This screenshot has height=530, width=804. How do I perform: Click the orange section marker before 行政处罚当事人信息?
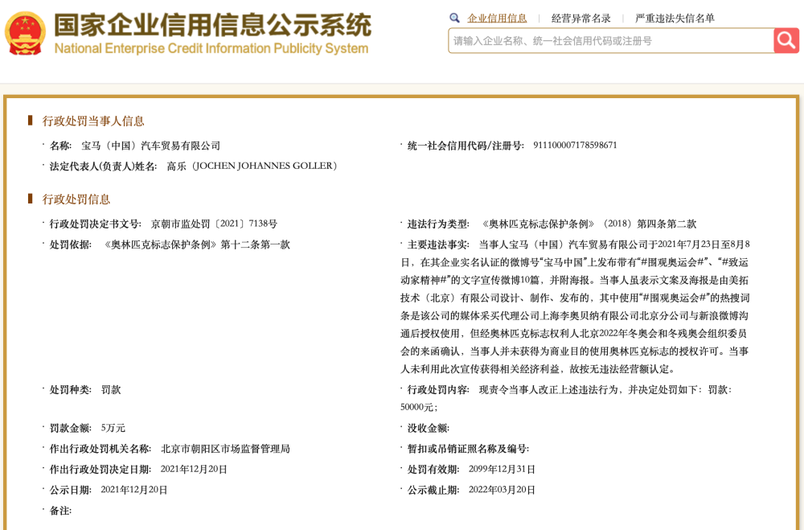(30, 121)
